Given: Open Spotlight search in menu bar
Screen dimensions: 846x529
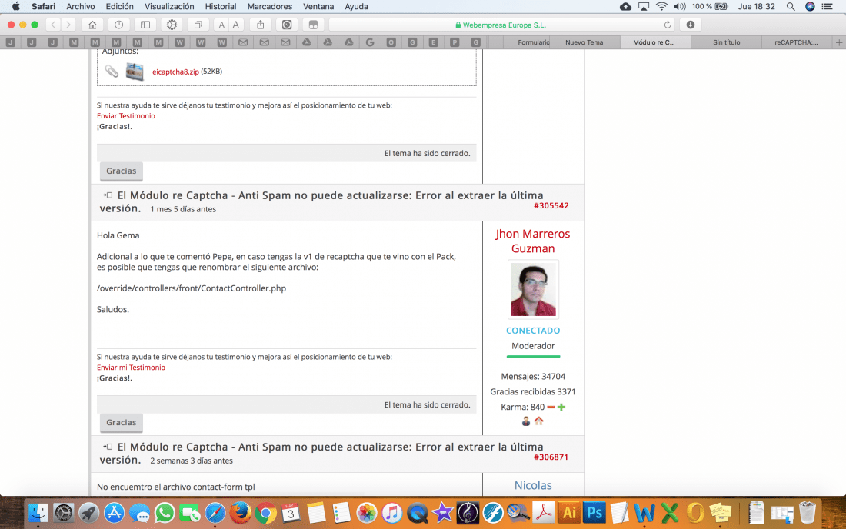Looking at the screenshot, I should click(x=791, y=6).
